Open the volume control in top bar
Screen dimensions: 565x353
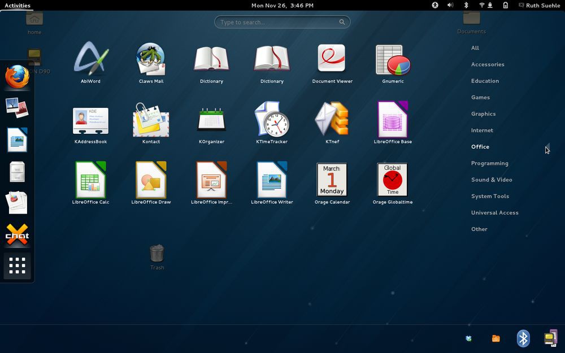[x=450, y=5]
